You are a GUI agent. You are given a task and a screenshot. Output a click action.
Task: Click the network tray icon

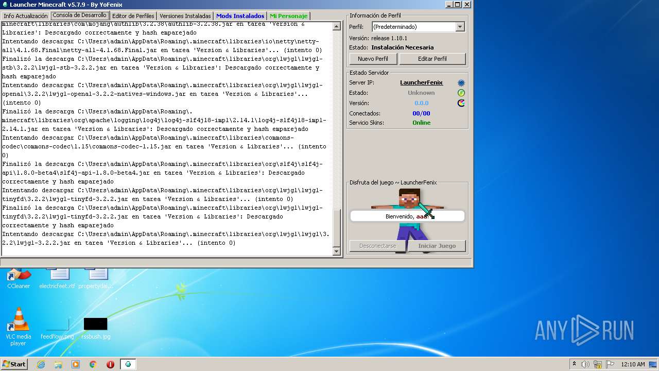coord(598,364)
